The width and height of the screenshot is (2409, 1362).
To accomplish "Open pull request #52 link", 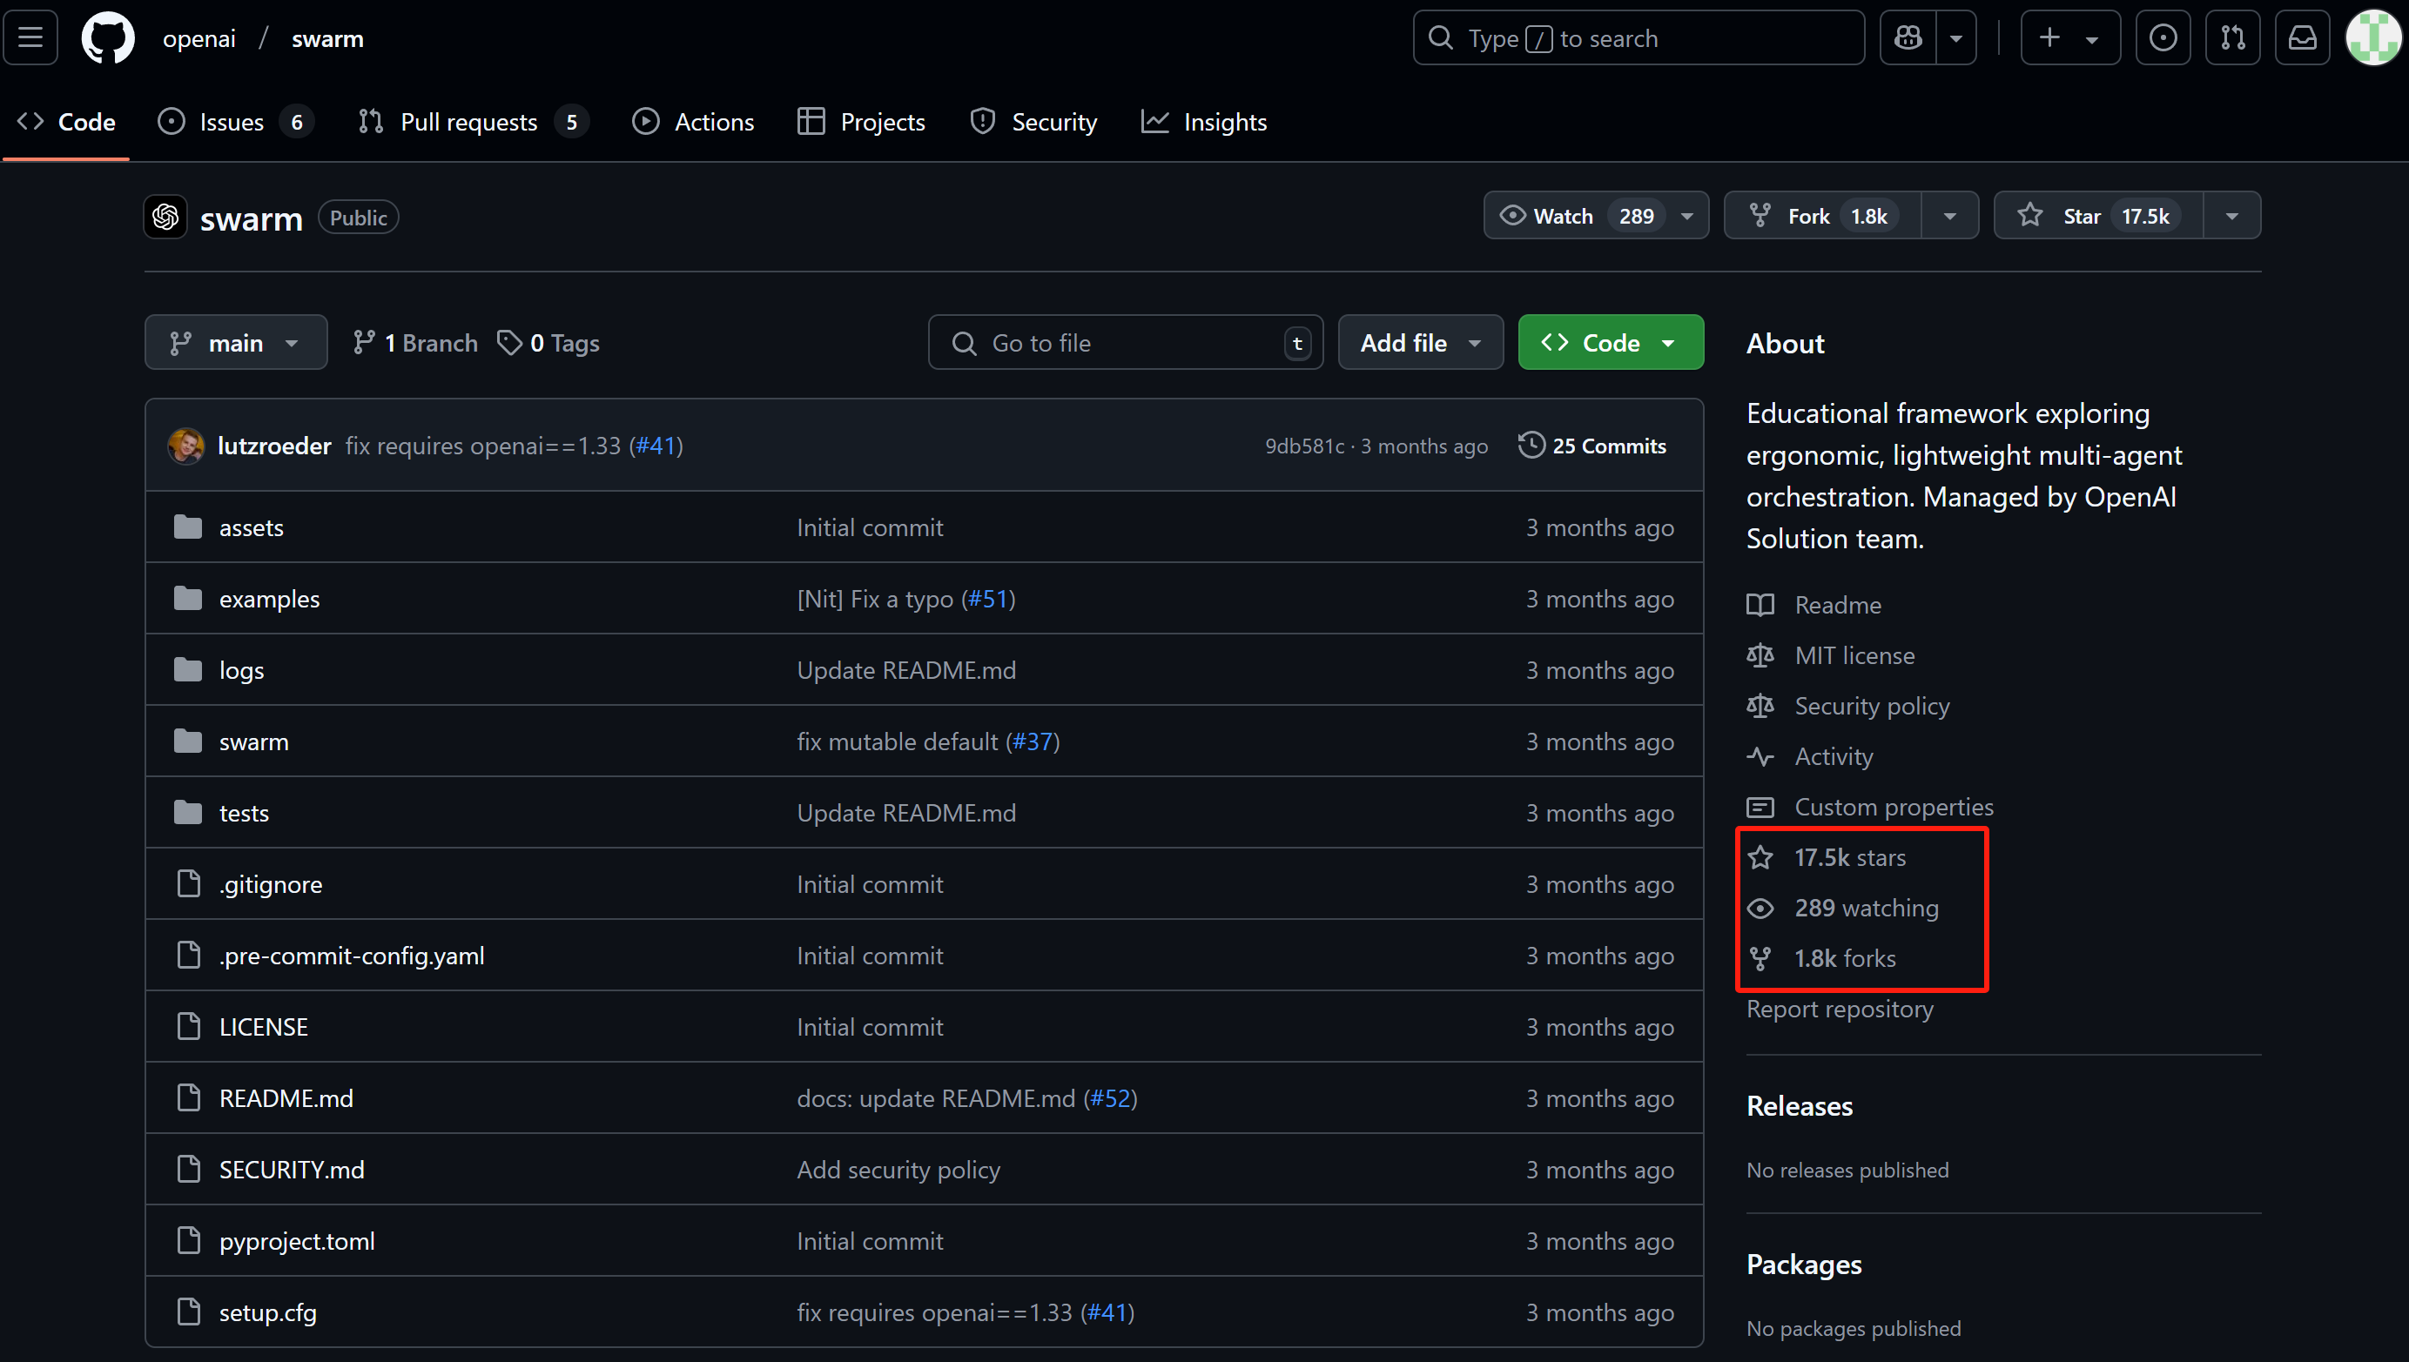I will coord(1111,1097).
